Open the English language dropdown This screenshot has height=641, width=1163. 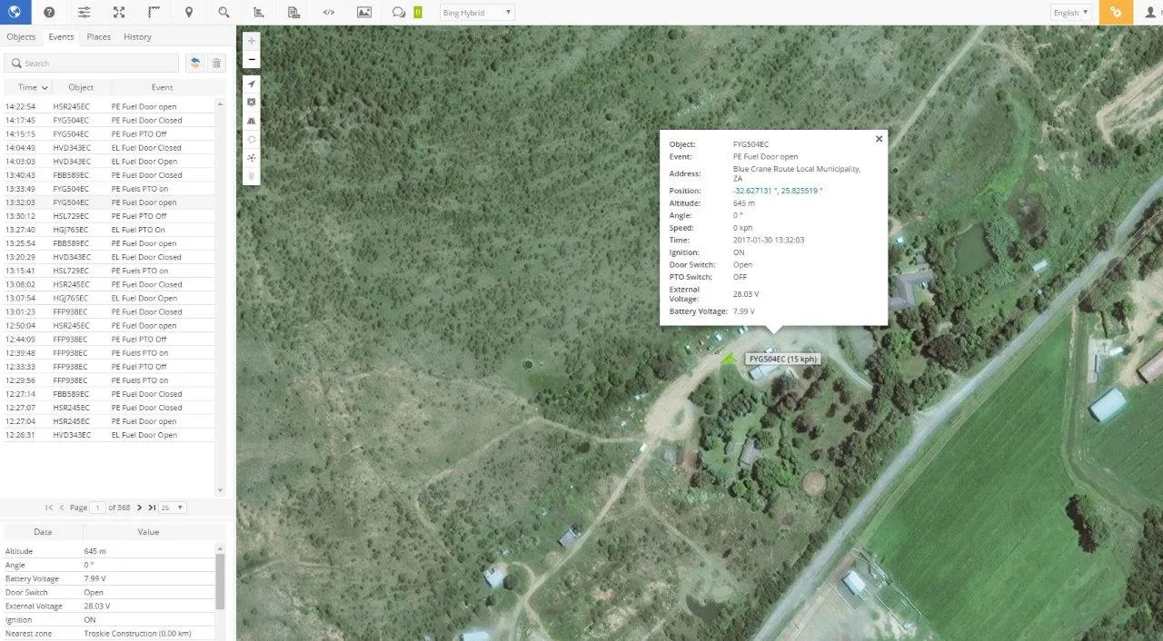pos(1070,13)
